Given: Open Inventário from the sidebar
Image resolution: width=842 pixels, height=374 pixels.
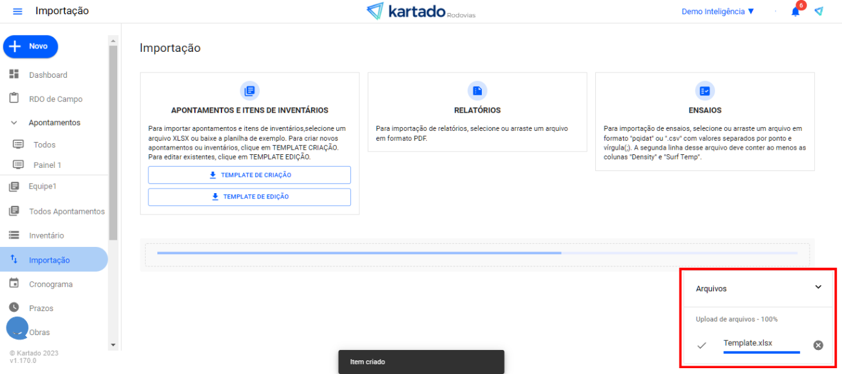Looking at the screenshot, I should point(46,236).
